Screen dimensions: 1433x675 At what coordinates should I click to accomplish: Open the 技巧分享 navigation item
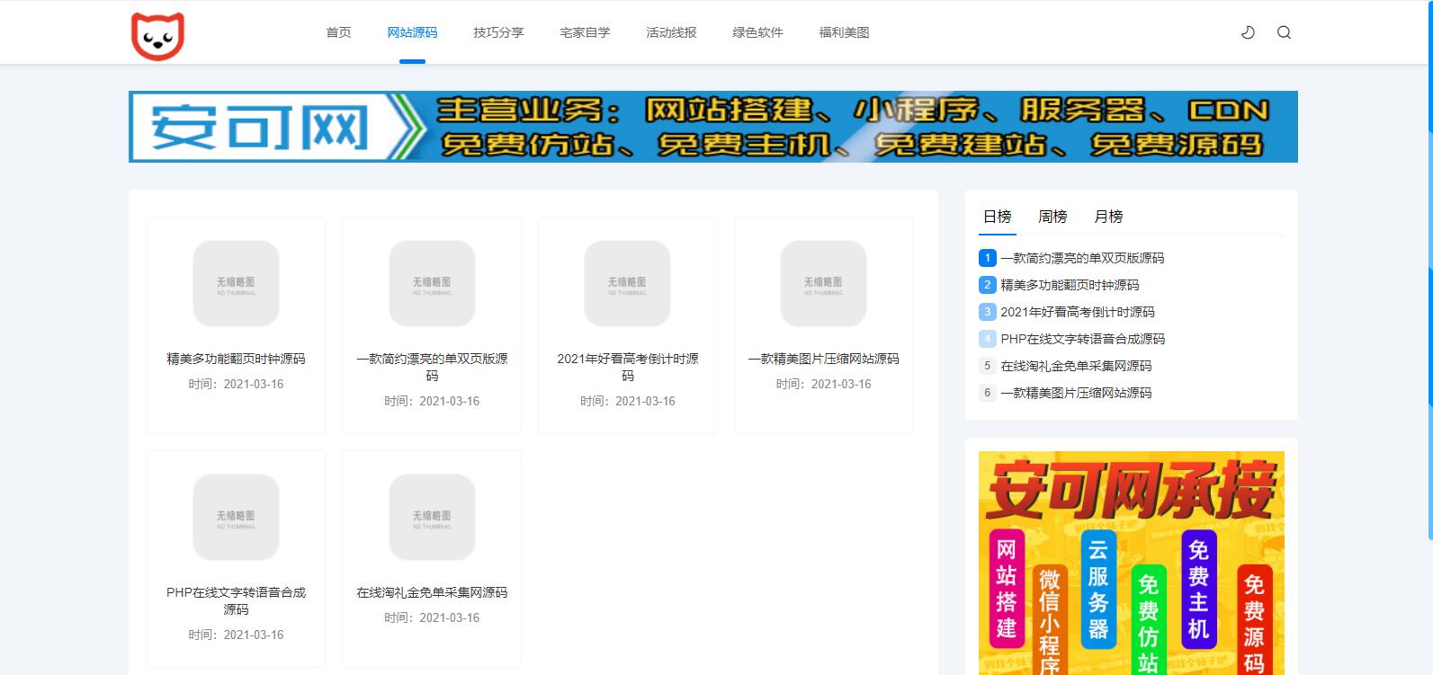[498, 32]
